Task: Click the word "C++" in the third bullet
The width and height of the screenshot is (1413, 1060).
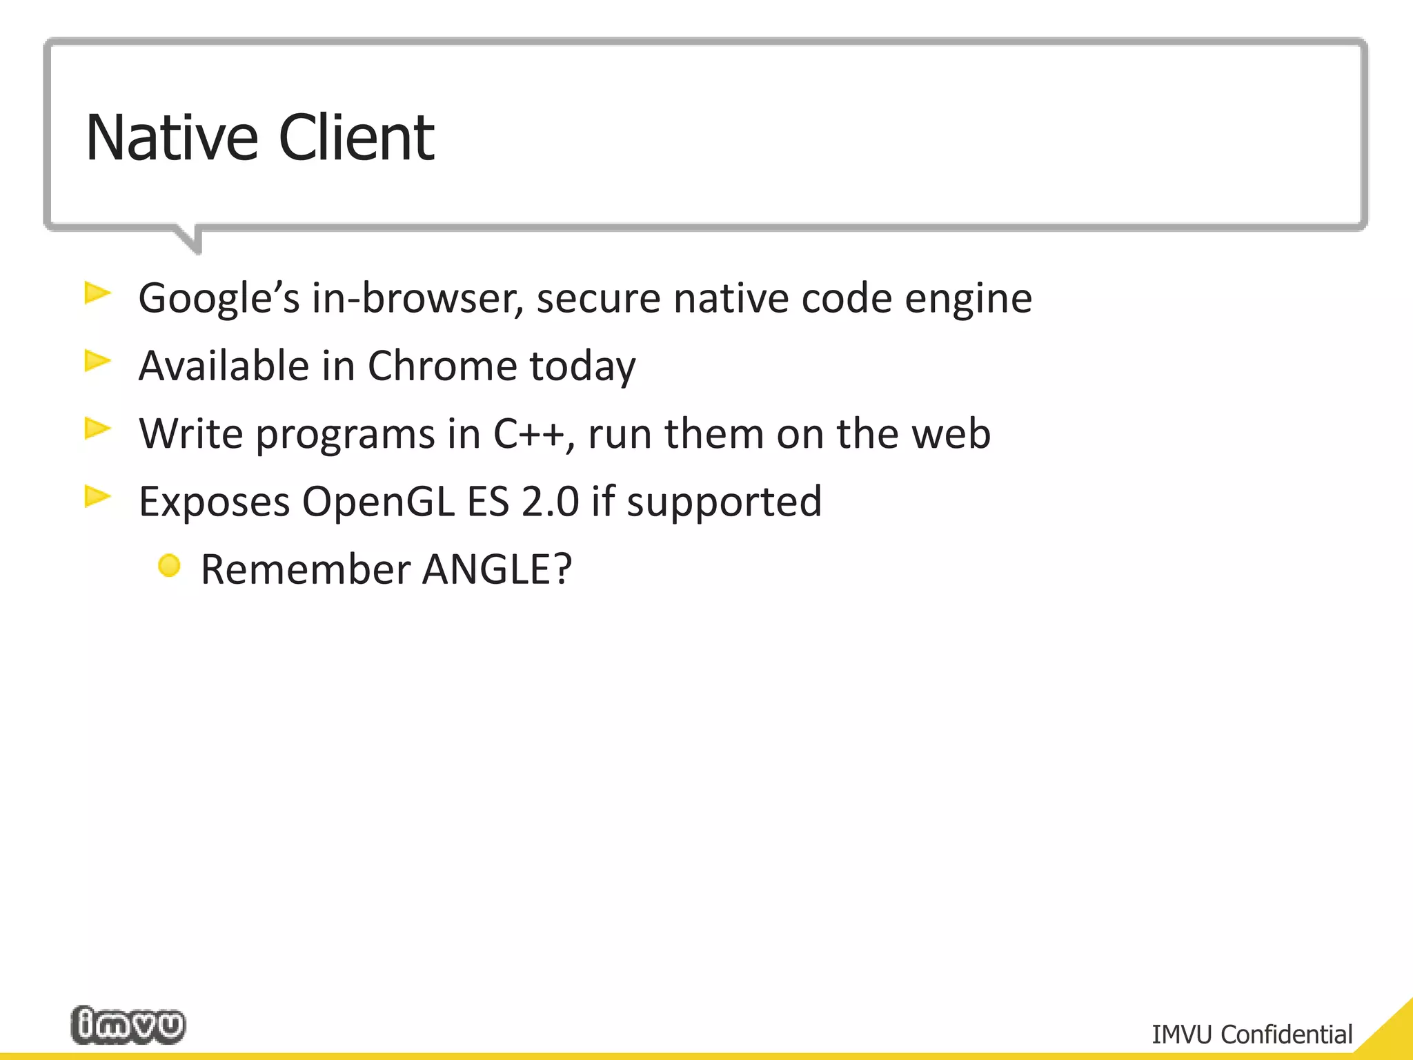Action: coord(528,433)
